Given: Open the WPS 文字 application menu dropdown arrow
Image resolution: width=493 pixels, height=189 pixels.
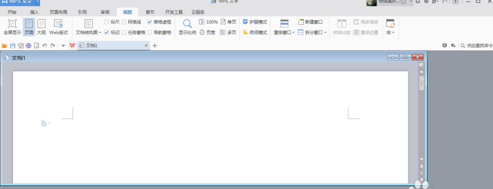Looking at the screenshot, I should [x=38, y=1].
